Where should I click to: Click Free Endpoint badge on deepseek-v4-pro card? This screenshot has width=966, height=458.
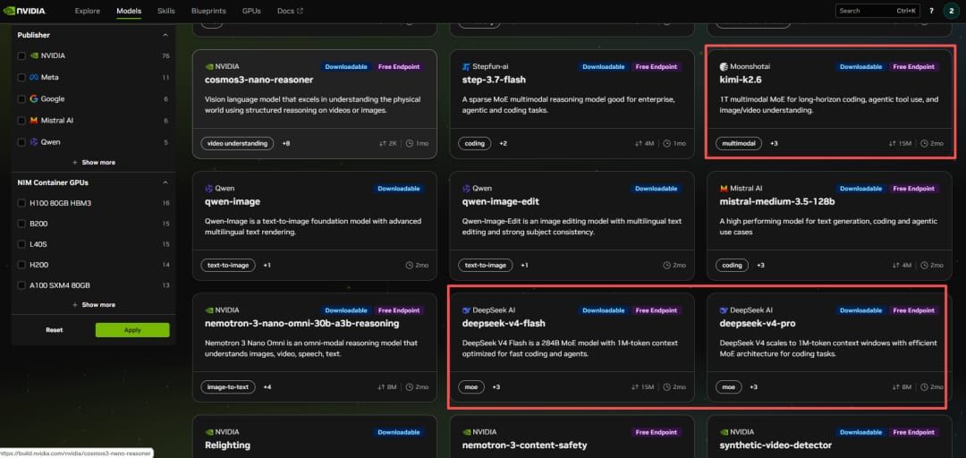914,310
